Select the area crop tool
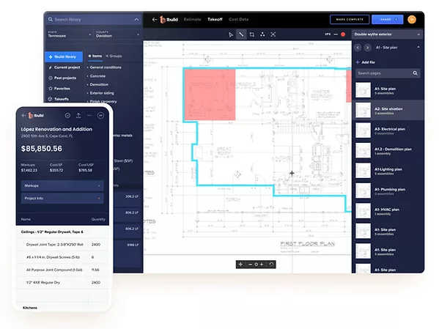The height and width of the screenshot is (329, 439). point(251,34)
